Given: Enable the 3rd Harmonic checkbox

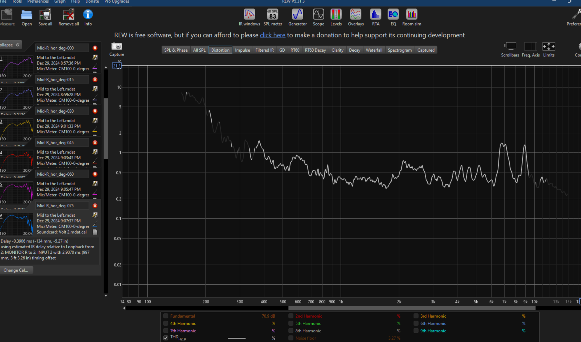Looking at the screenshot, I should [x=416, y=316].
